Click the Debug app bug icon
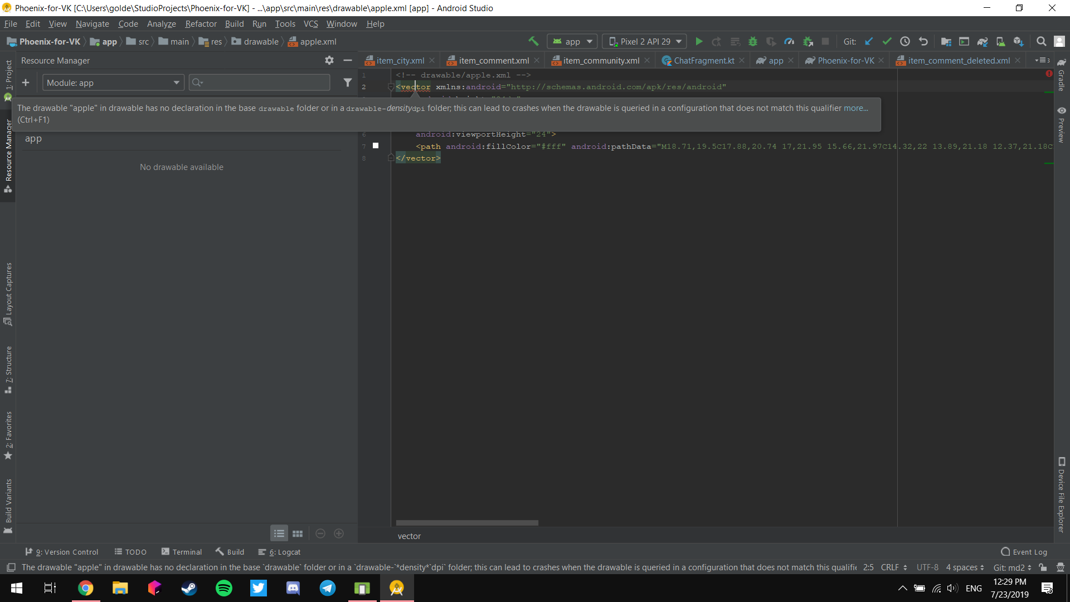 pos(752,41)
